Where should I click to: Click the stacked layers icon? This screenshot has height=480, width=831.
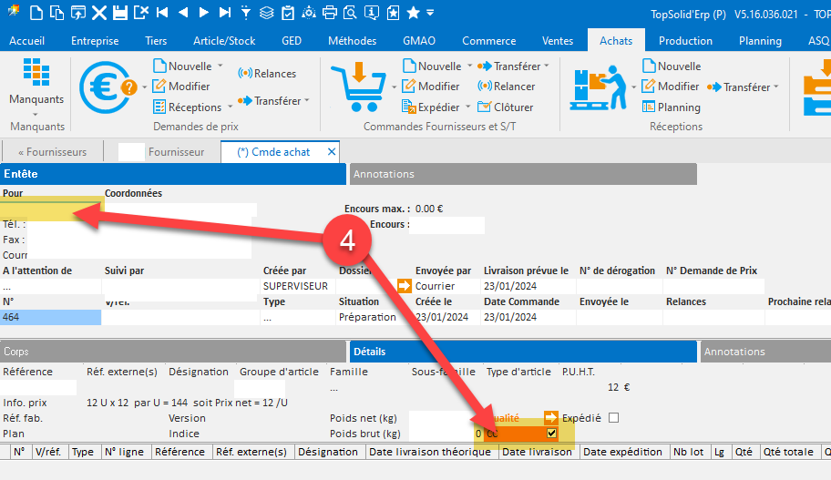pyautogui.click(x=267, y=12)
